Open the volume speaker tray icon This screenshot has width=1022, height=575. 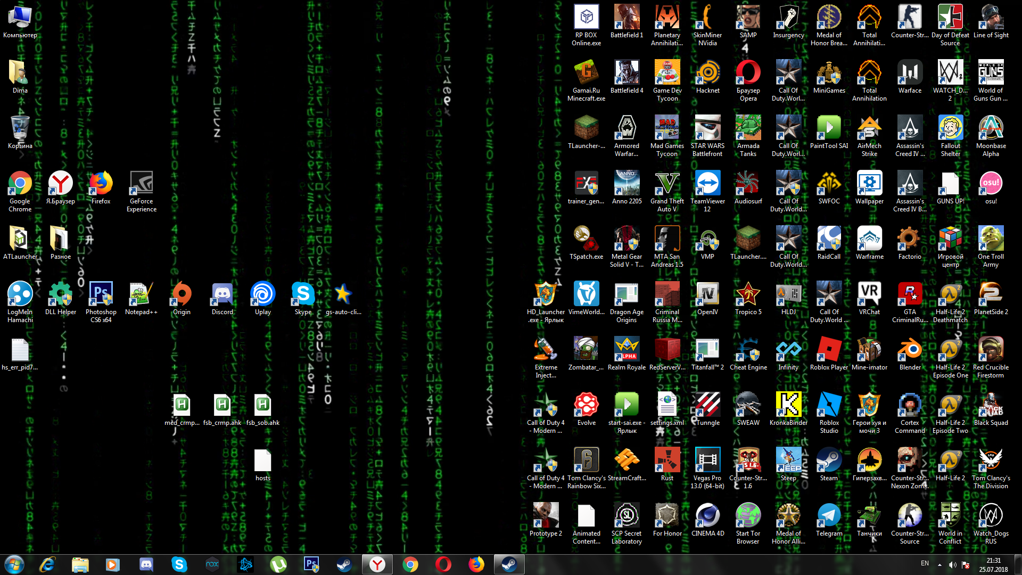point(953,564)
